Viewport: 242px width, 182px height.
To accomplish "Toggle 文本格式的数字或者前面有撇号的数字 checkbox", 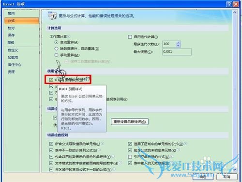I will pos(51,163).
